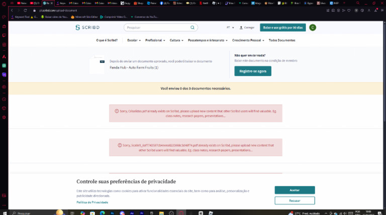Open the history clock icon in sidebar
The image size is (386, 215).
pyautogui.click(x=4, y=99)
